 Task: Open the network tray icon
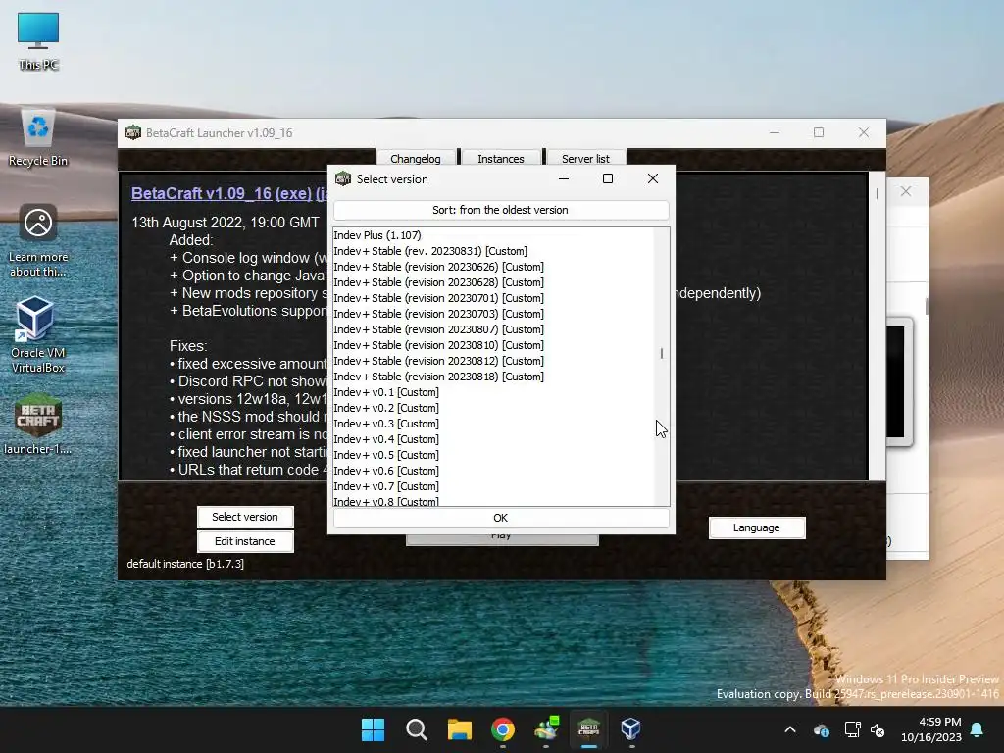click(x=852, y=729)
